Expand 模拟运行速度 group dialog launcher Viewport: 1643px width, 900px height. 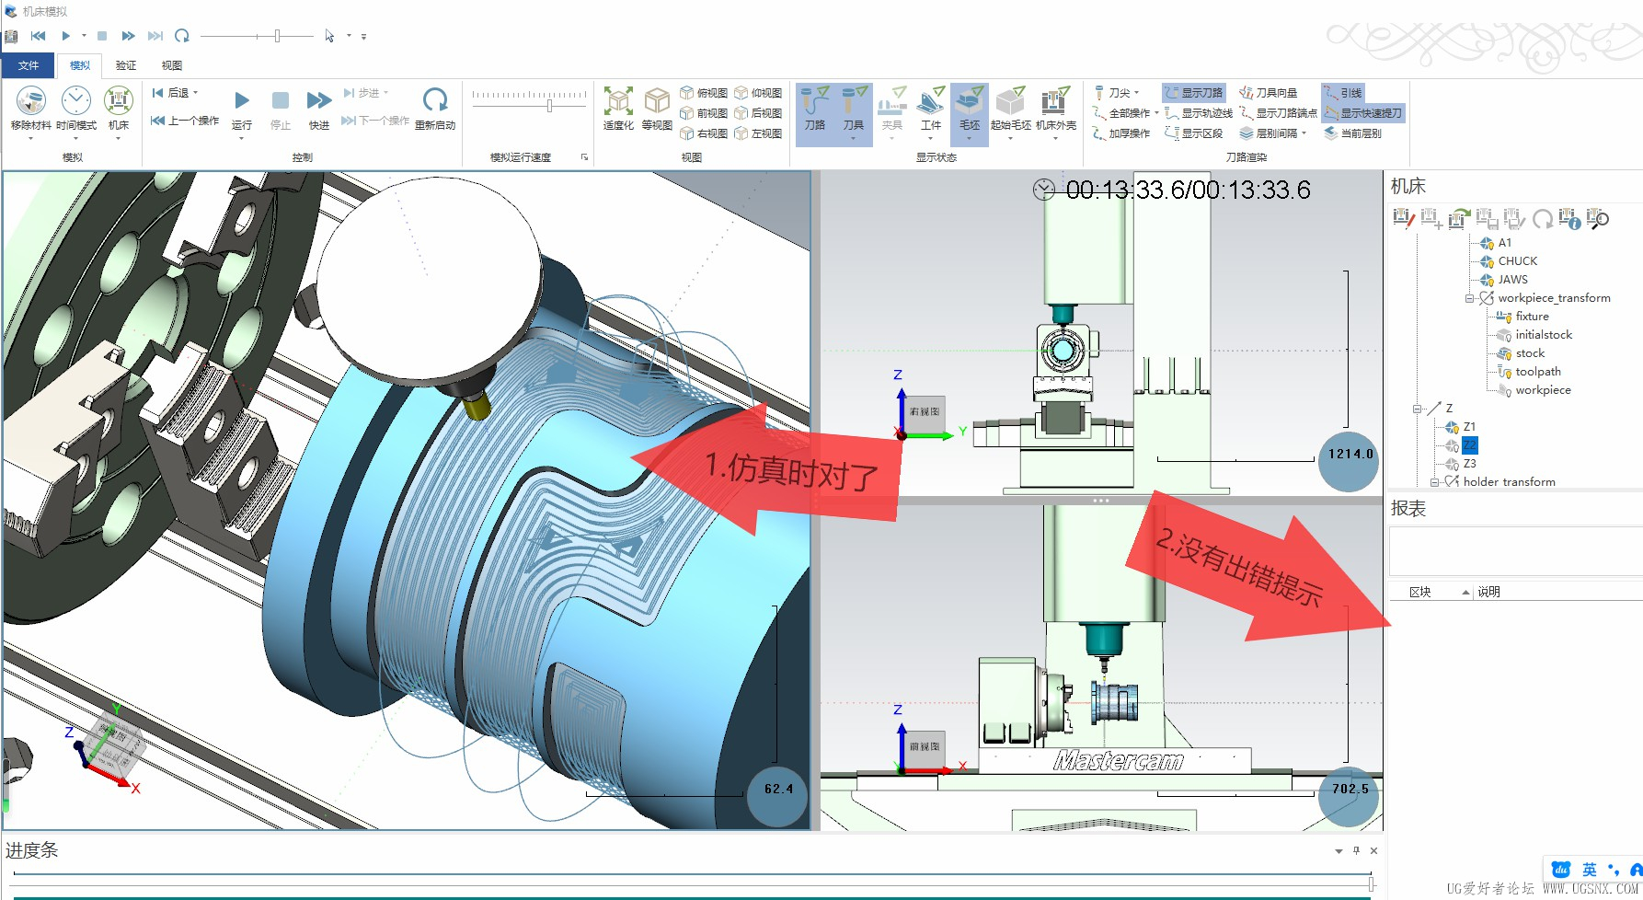584,157
